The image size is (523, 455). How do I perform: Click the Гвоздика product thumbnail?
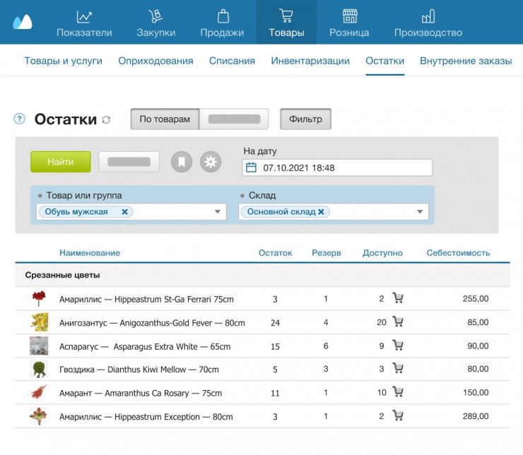click(39, 369)
